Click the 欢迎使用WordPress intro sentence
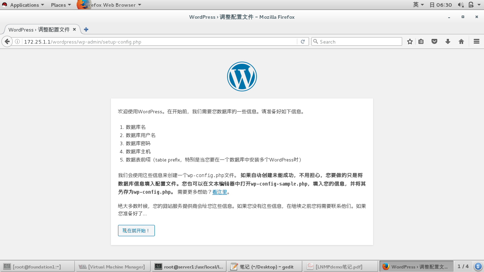 click(211, 112)
